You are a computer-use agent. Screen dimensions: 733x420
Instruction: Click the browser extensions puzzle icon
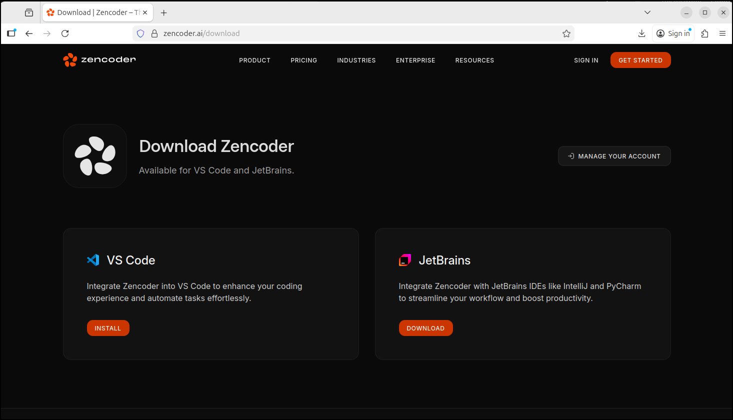(704, 33)
